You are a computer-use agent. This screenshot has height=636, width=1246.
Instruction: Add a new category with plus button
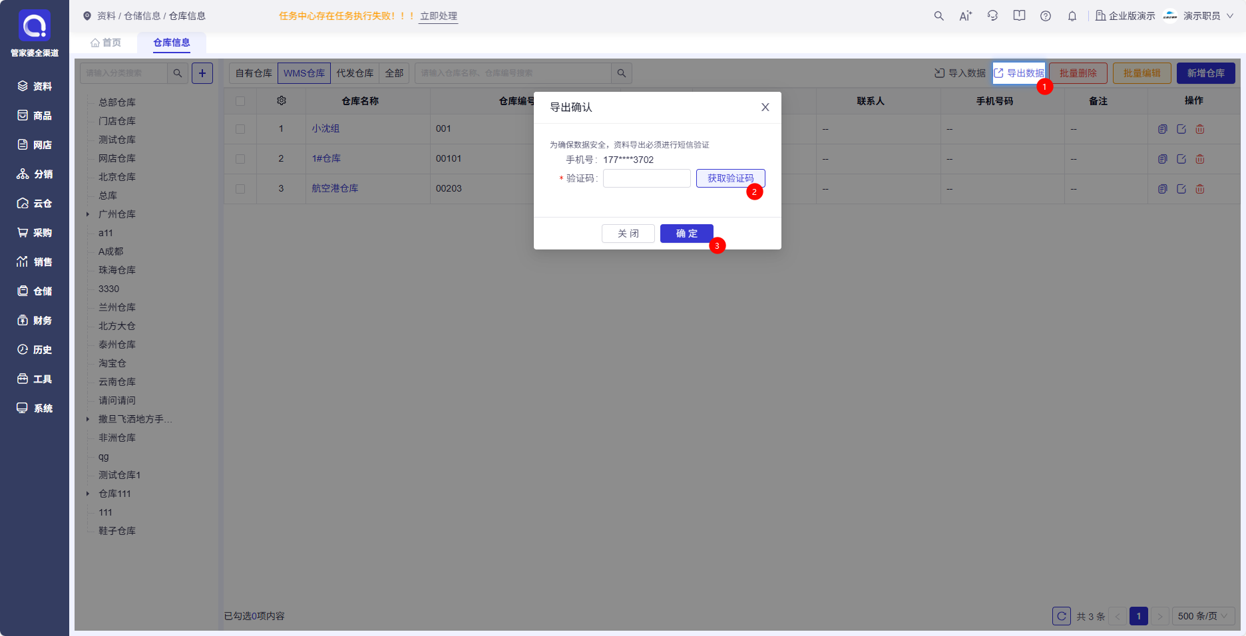pos(202,73)
